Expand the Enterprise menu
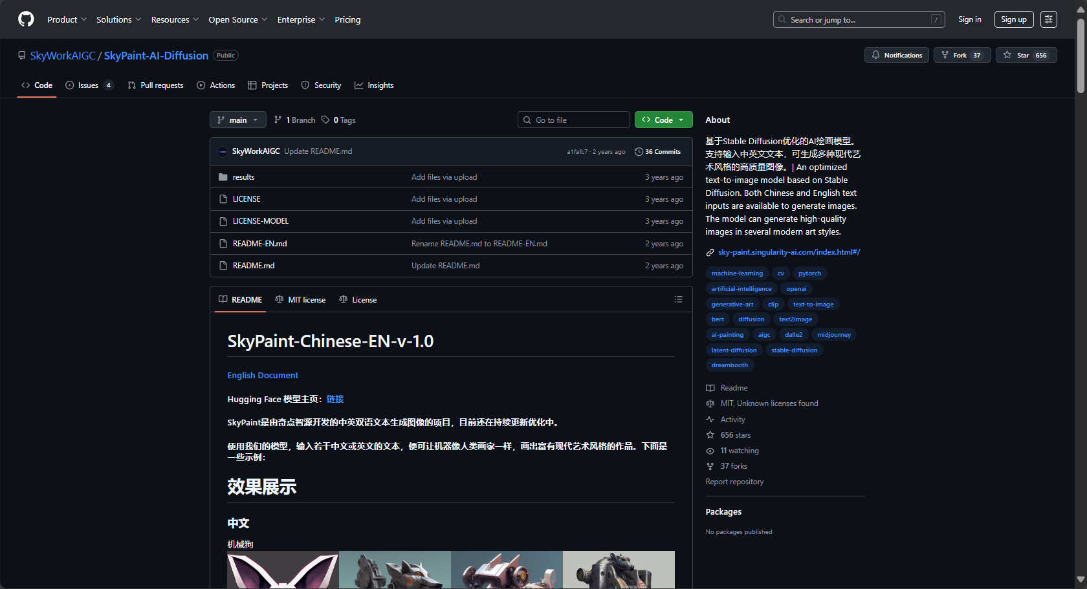Image resolution: width=1087 pixels, height=589 pixels. click(301, 19)
